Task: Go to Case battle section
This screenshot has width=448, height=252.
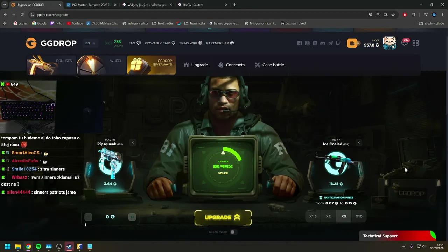Action: pyautogui.click(x=269, y=65)
